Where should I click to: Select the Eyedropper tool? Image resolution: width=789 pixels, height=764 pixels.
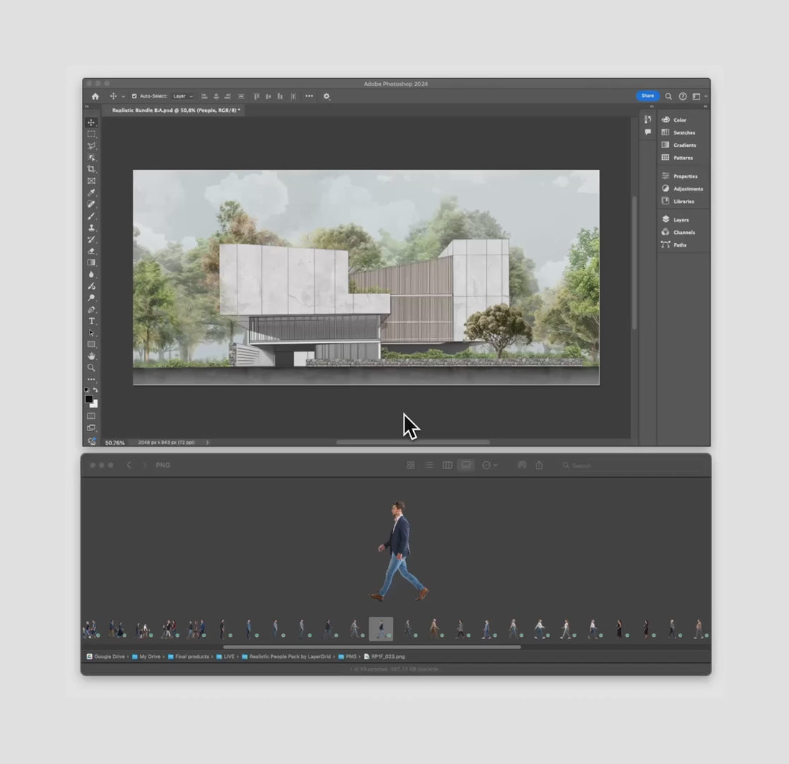(91, 192)
